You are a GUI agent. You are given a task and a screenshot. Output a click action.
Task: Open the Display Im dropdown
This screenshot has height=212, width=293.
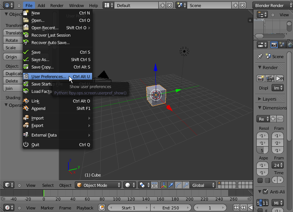tap(278, 88)
